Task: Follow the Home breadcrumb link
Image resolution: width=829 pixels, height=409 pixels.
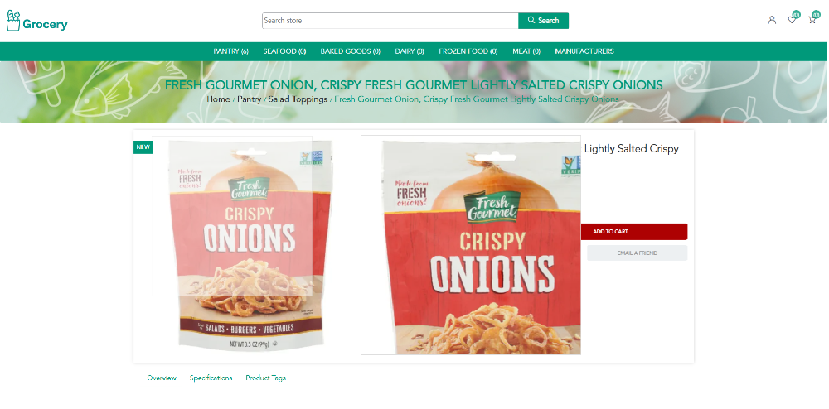Action: (x=218, y=99)
